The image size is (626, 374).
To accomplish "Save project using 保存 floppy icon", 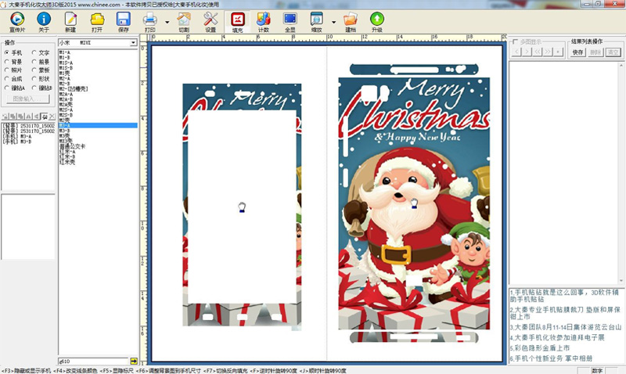I will (x=124, y=22).
